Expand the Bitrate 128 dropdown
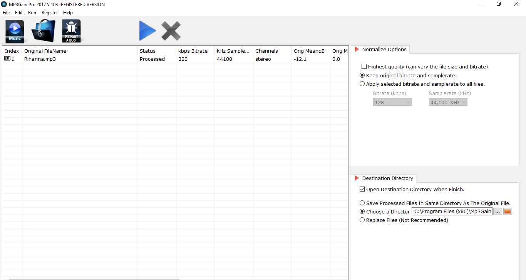This screenshot has height=280, width=526. click(x=392, y=102)
